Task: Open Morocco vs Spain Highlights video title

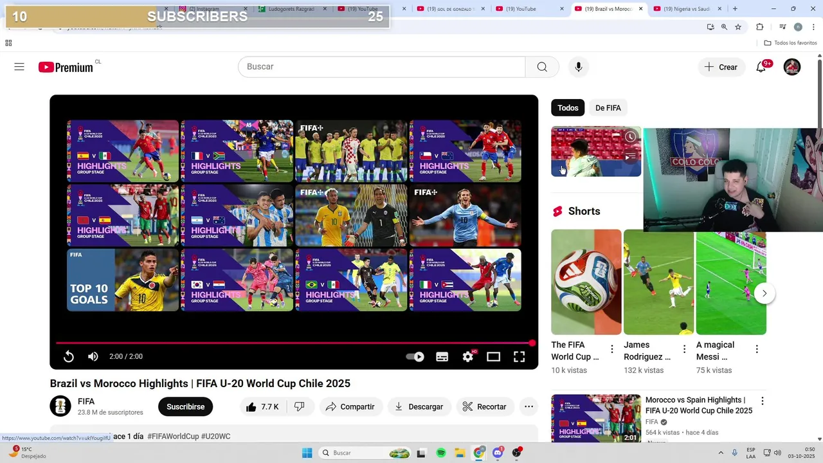Action: click(699, 405)
